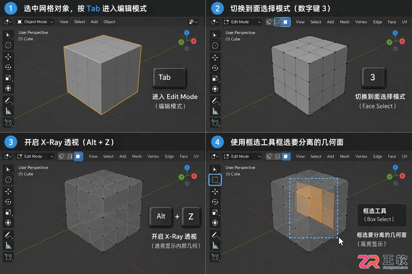Click the green Y axis gizmo in step 2

click(389, 42)
